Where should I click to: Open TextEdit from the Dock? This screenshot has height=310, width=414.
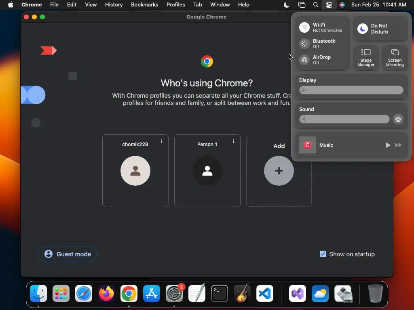click(197, 293)
